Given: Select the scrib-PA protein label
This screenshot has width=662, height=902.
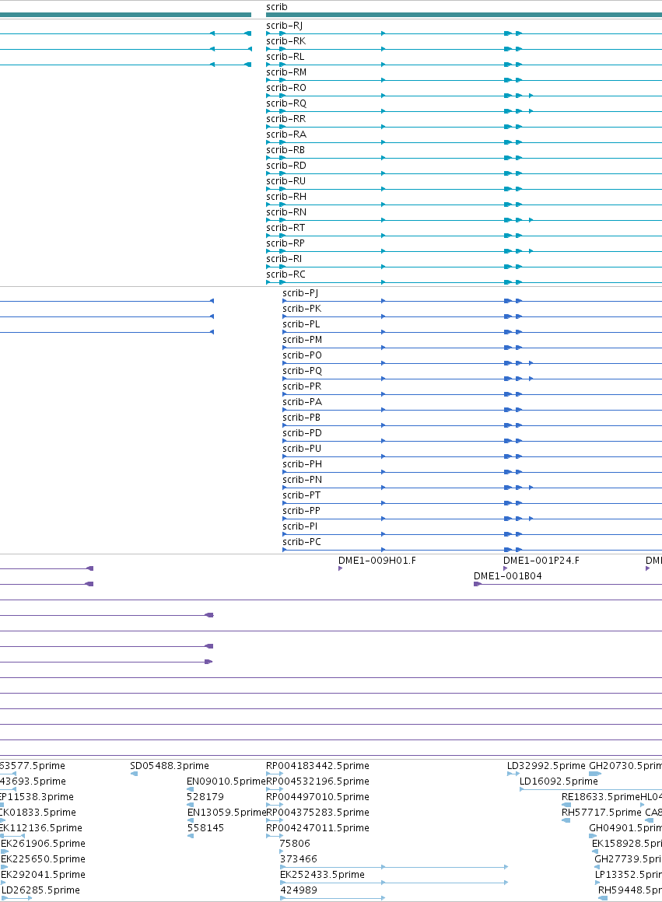Looking at the screenshot, I should 302,401.
